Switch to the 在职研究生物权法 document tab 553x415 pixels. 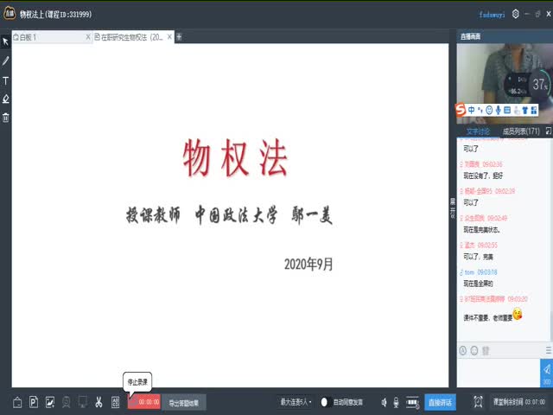[x=129, y=37]
